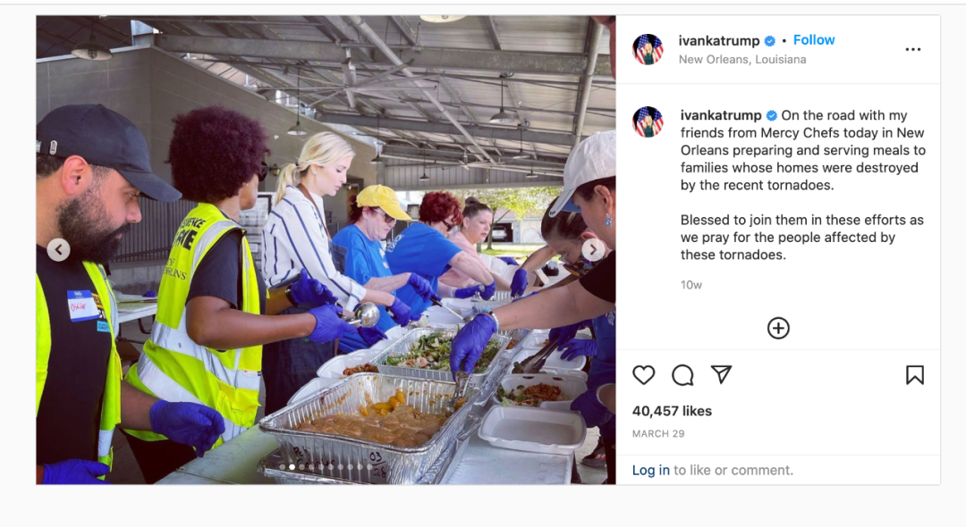
Task: View the New Orleans, Louisiana location page
Action: 742,60
